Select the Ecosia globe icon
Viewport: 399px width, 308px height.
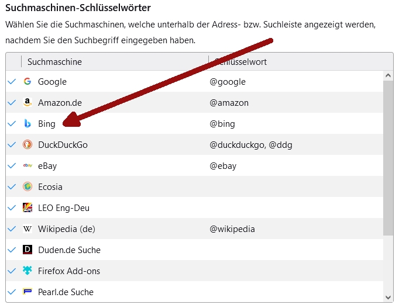pos(27,186)
